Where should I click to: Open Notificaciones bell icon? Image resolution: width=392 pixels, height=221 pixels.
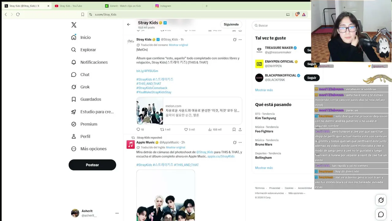tap(74, 62)
